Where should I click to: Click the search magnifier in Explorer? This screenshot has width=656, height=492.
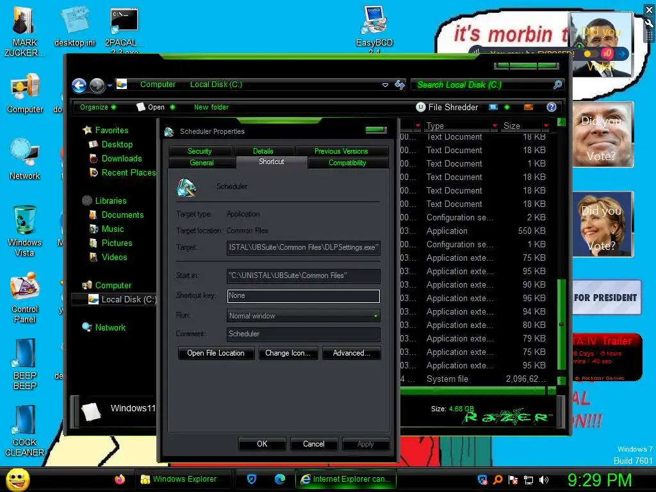(x=557, y=85)
